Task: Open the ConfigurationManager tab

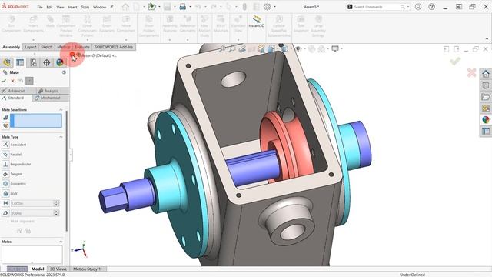Action: [x=33, y=62]
